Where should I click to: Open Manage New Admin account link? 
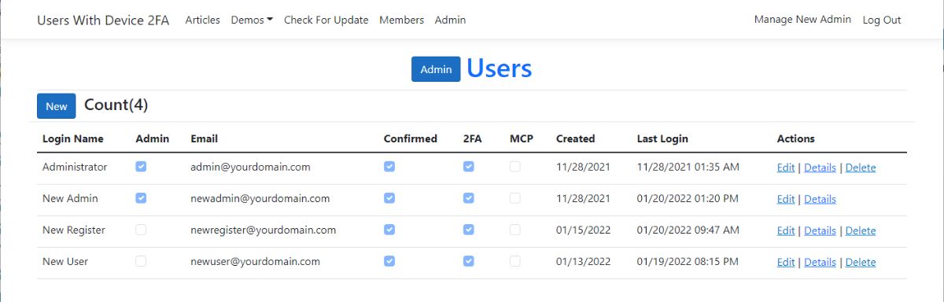click(802, 20)
